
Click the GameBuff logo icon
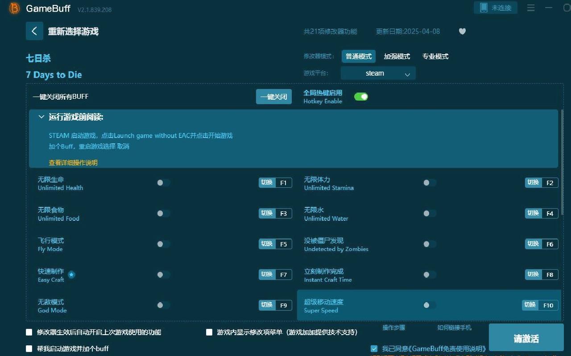[x=14, y=8]
